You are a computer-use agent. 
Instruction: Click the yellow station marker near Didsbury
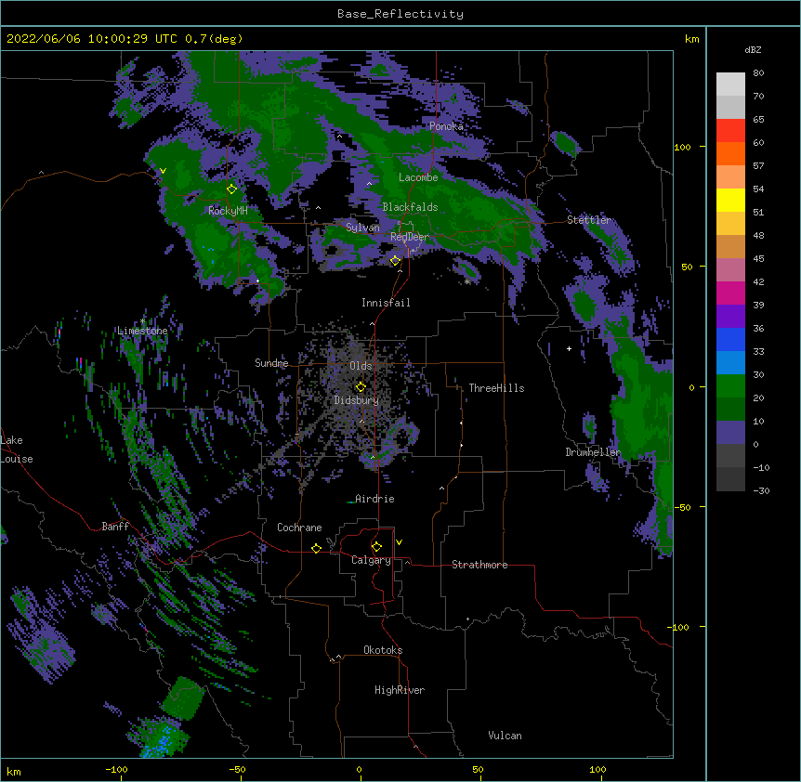(x=361, y=386)
